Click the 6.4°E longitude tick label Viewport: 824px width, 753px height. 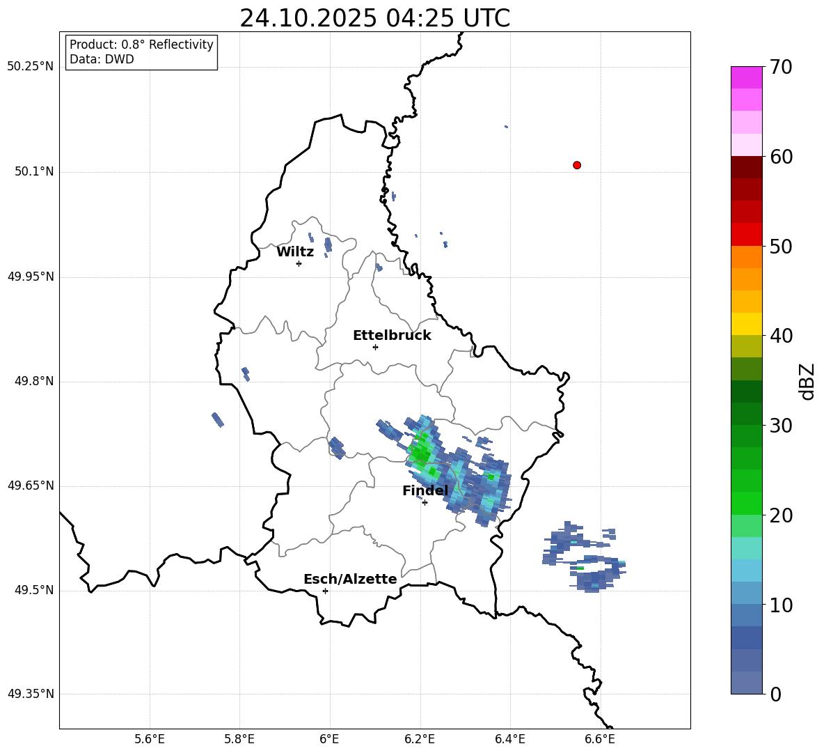[x=509, y=739]
